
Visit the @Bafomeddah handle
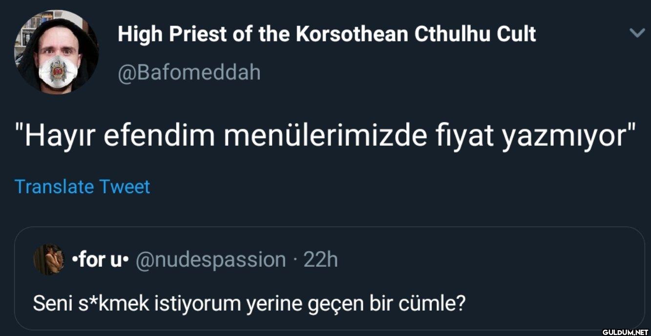(x=189, y=73)
